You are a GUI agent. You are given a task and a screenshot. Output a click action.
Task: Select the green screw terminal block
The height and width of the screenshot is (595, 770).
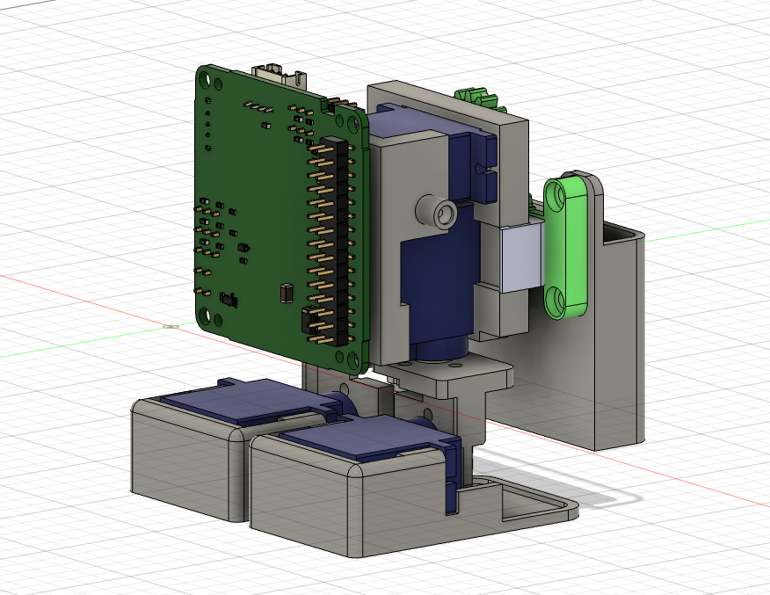point(475,97)
